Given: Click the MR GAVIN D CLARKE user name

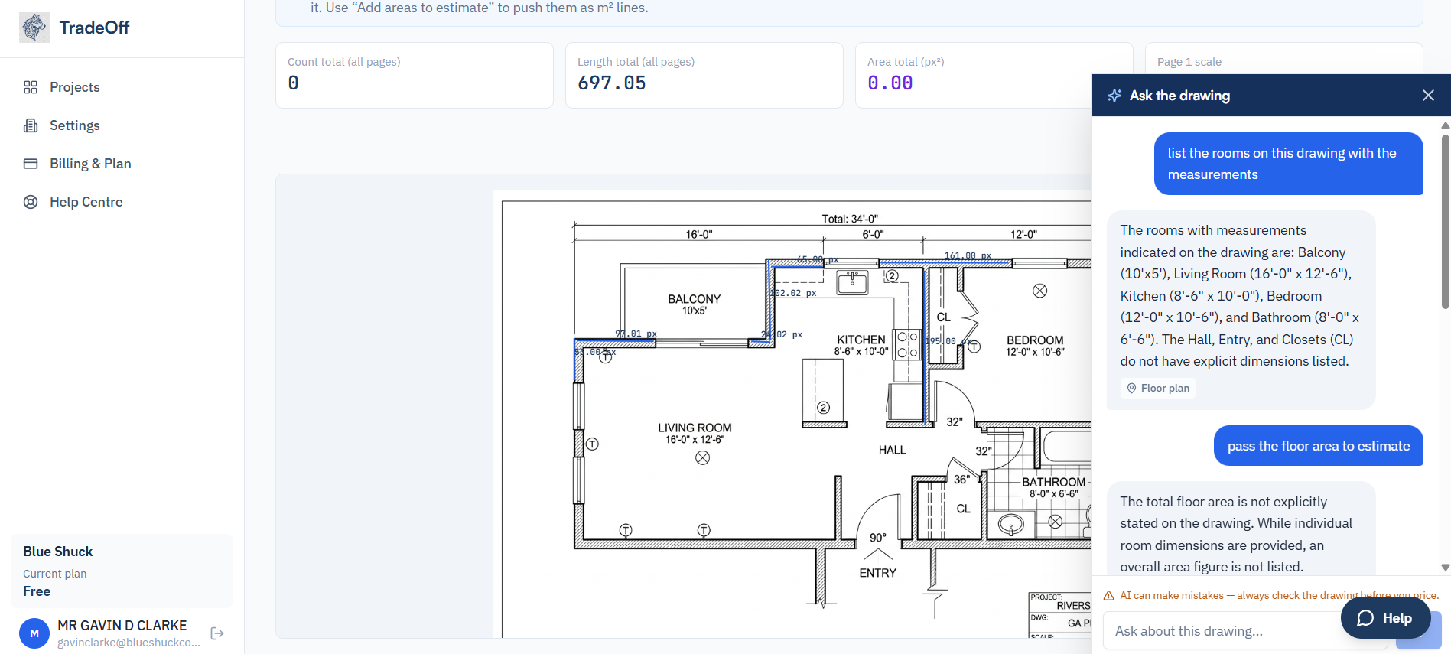Looking at the screenshot, I should 122,626.
